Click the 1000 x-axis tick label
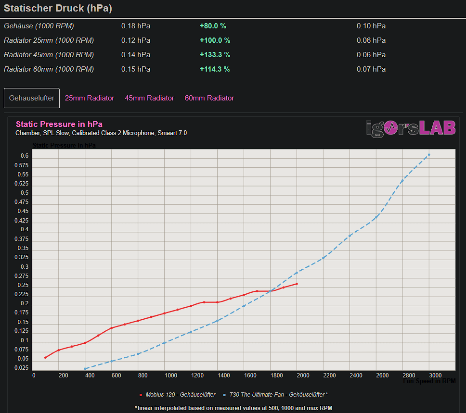This screenshot has height=413, width=466. coord(171,375)
